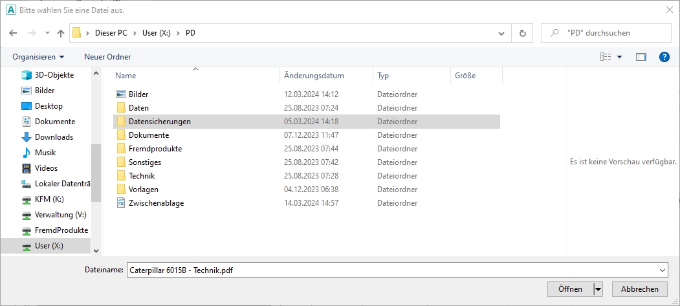This screenshot has height=306, width=680.
Task: Select Videos in the sidebar
Action: (46, 168)
